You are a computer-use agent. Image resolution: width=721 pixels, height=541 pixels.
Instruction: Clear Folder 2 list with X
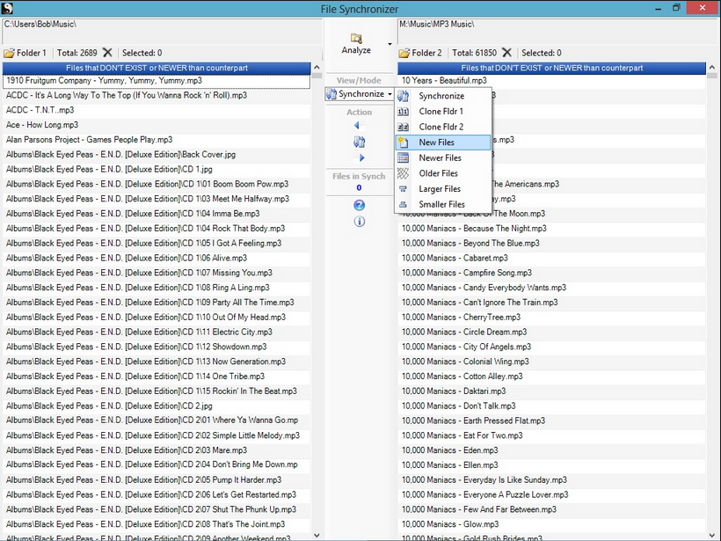pyautogui.click(x=506, y=53)
